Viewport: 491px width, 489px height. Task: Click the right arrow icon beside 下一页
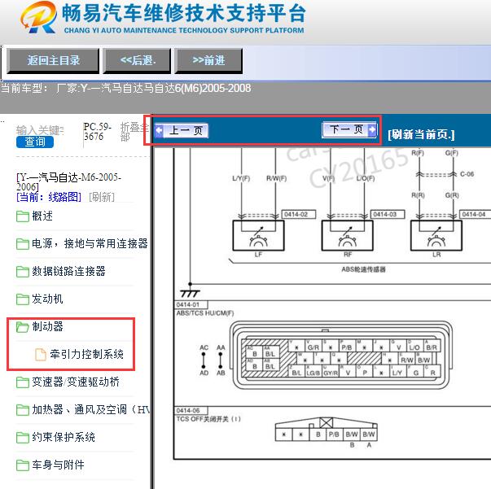coord(372,129)
